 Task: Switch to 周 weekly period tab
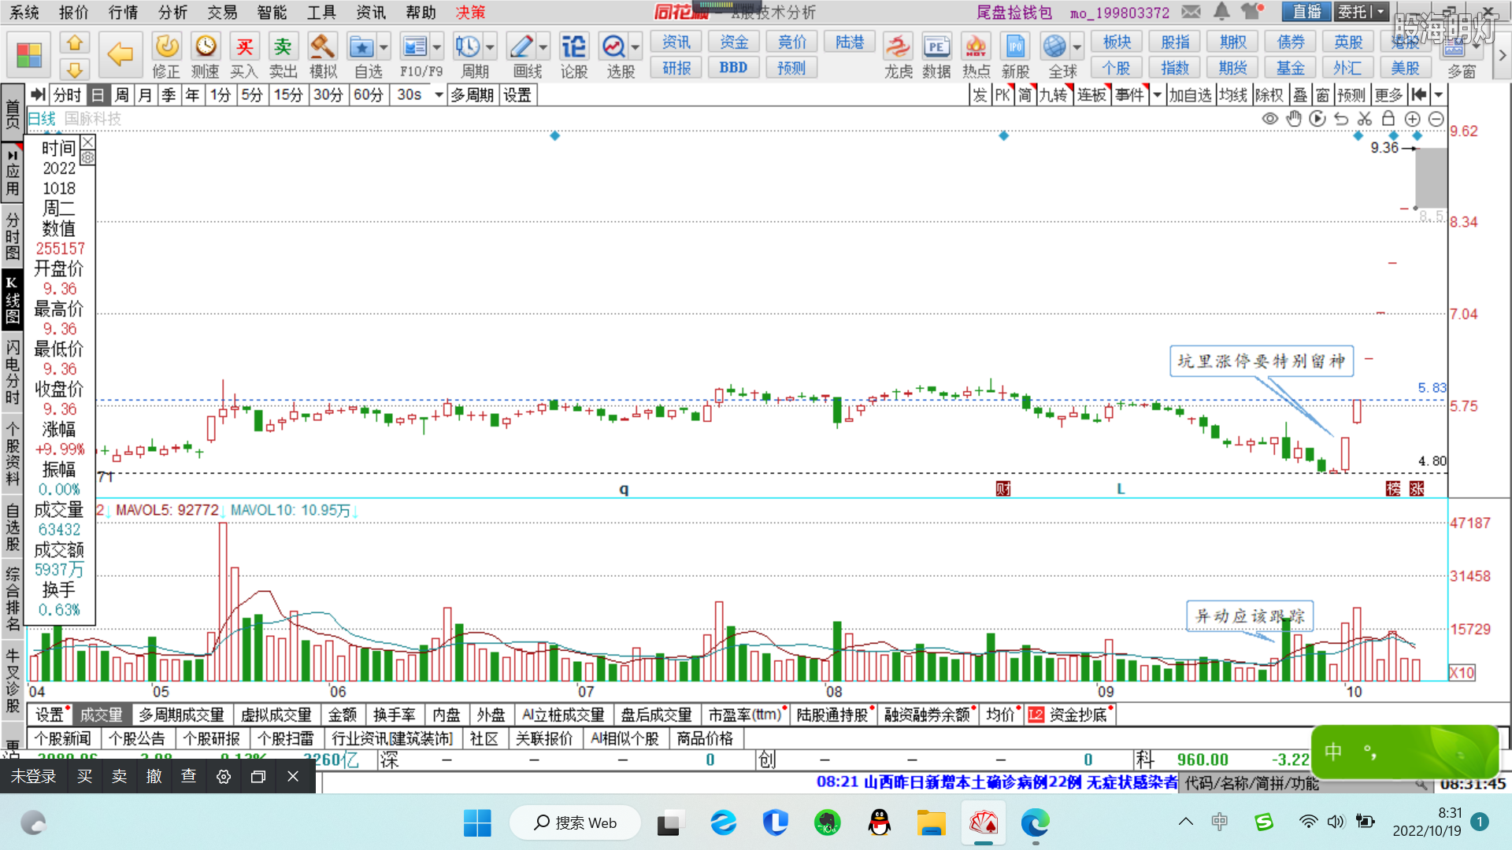[121, 95]
